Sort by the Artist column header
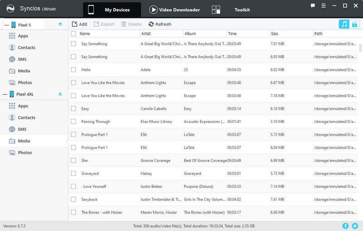 click(146, 33)
